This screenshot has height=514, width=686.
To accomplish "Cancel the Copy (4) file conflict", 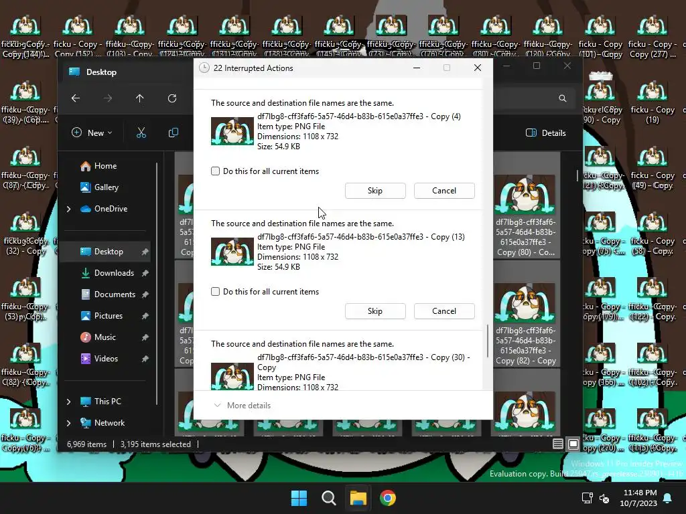I will pos(444,191).
